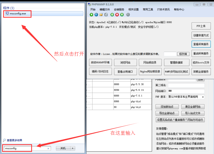The width and height of the screenshot is (214, 154).
Task: Click the 关机 shutdown button
Action: (63, 148)
